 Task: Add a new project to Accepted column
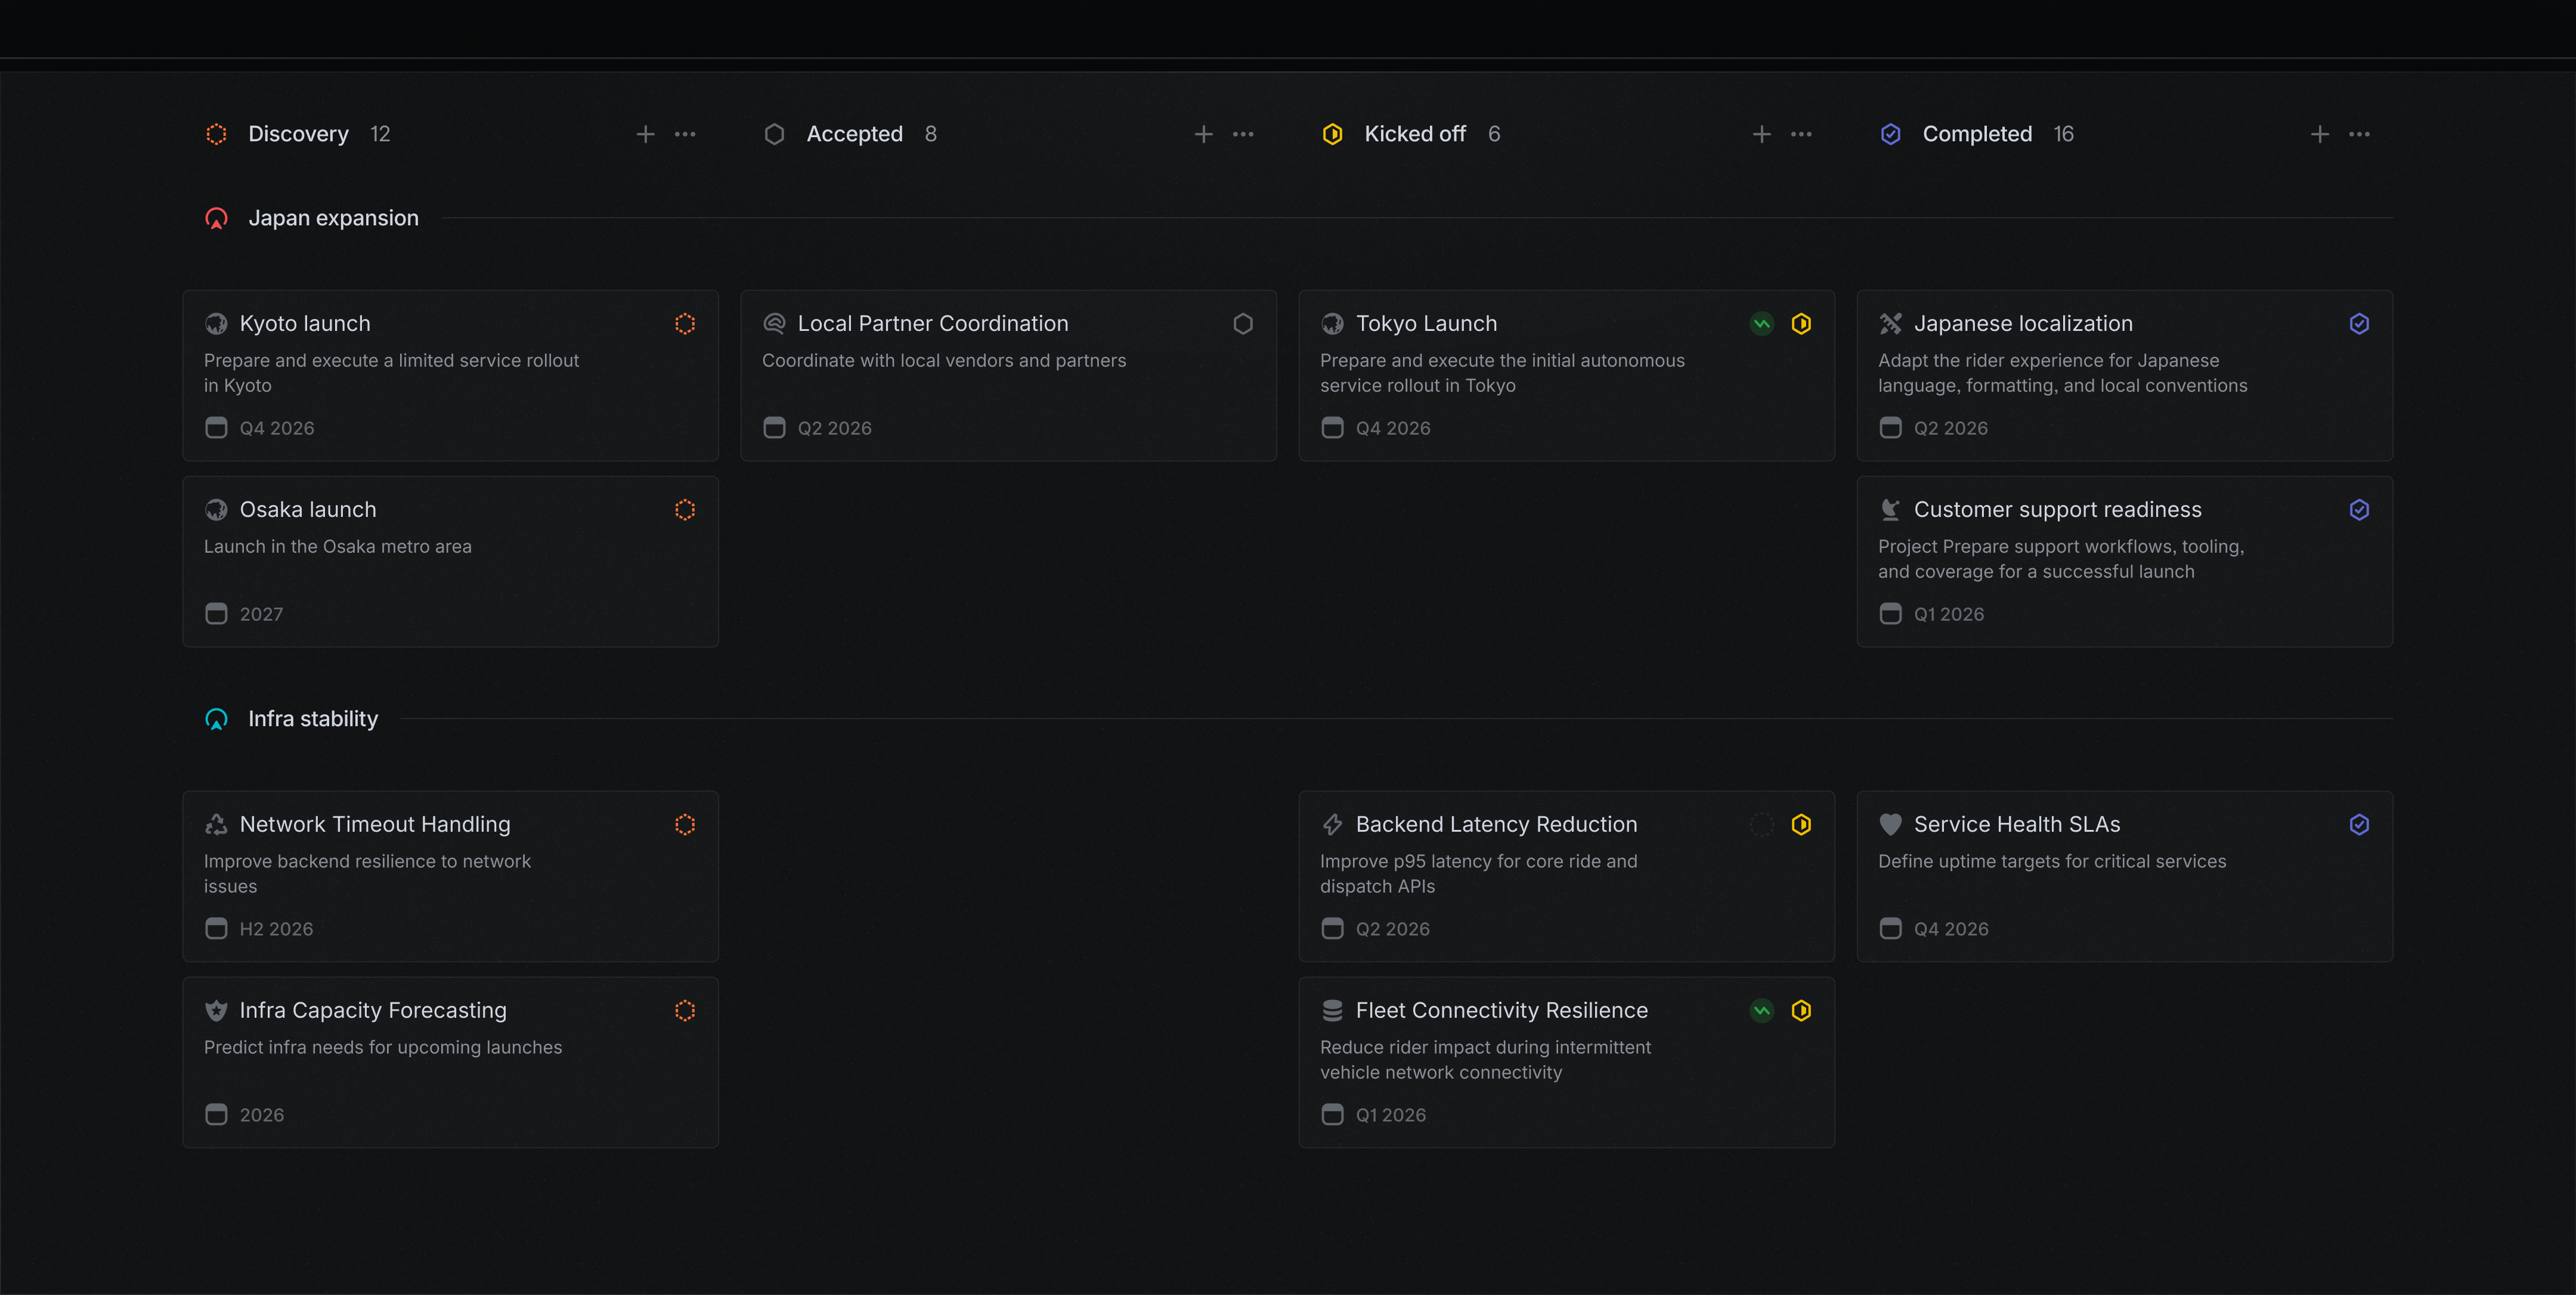(1204, 134)
